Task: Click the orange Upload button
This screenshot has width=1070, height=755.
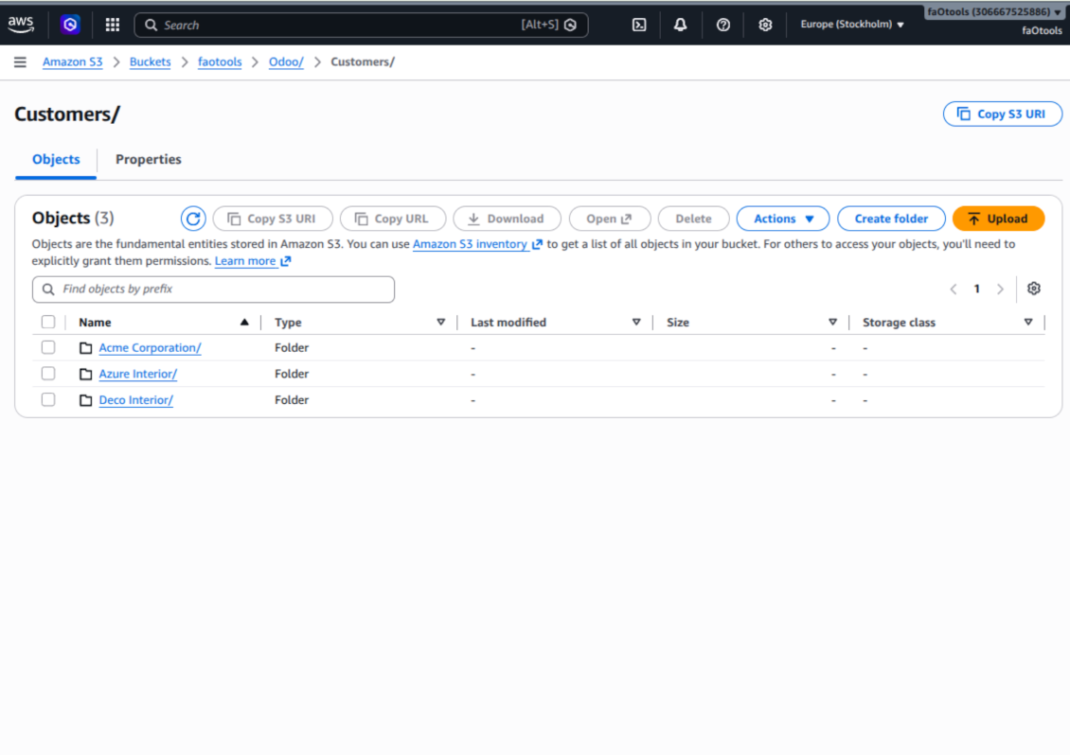Action: click(998, 219)
